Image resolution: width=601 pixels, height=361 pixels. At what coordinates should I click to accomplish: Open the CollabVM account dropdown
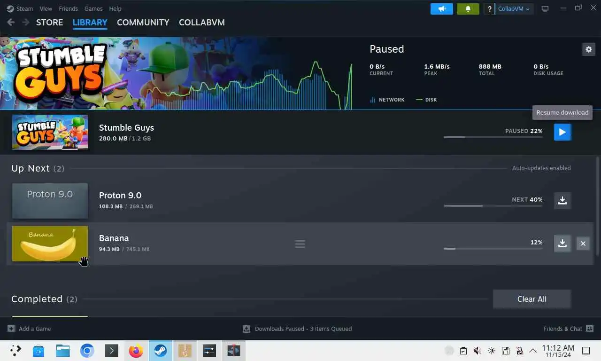click(x=514, y=8)
